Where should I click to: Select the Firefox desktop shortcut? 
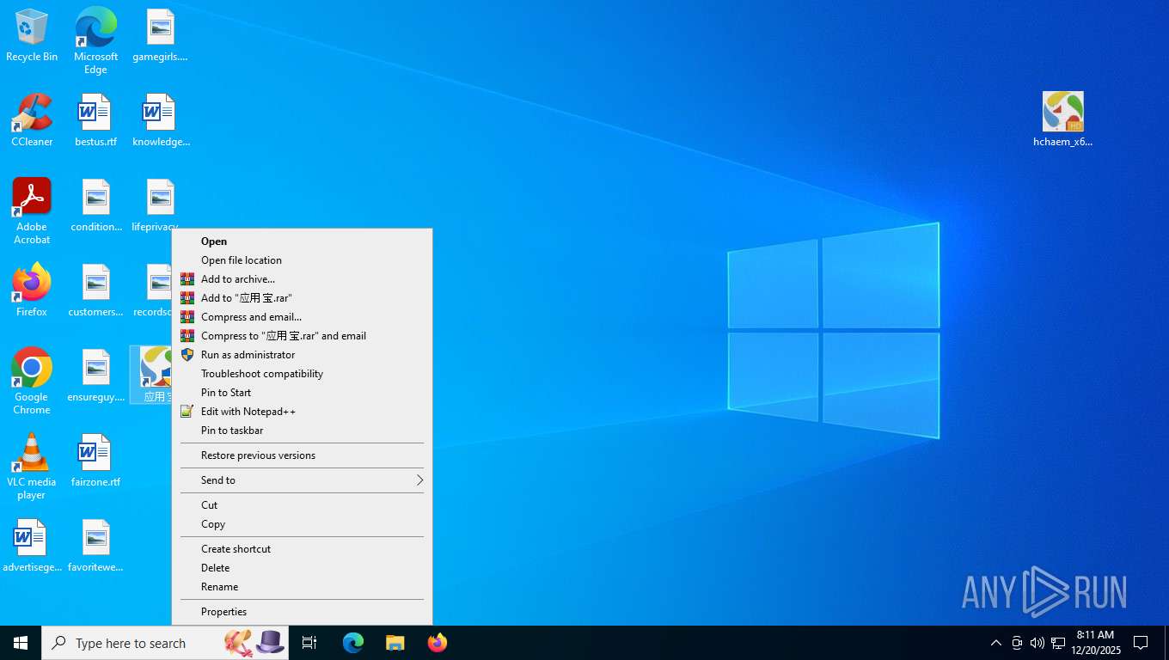click(x=32, y=290)
